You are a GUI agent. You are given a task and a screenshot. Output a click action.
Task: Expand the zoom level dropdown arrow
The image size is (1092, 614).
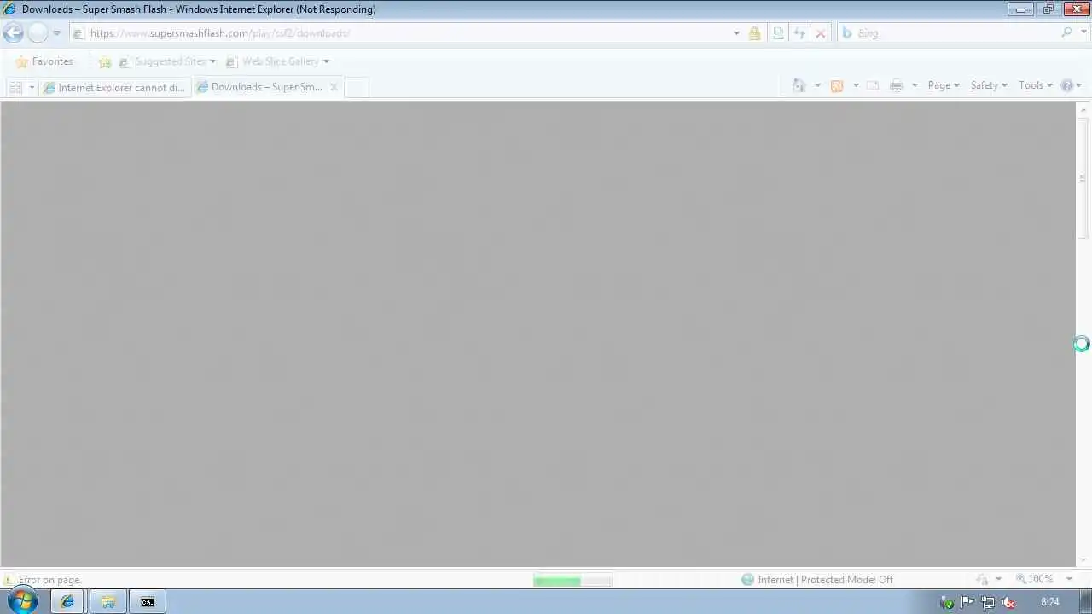click(1069, 580)
